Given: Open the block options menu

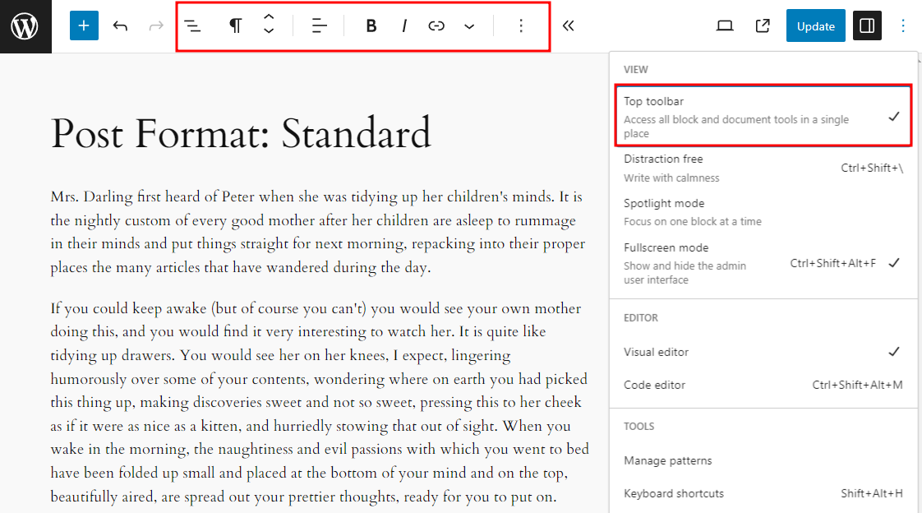Looking at the screenshot, I should 521,25.
